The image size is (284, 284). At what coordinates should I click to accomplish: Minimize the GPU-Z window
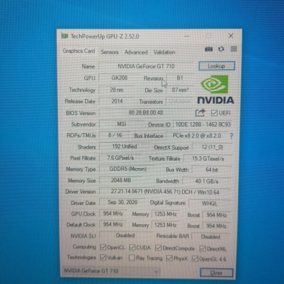coord(187,36)
